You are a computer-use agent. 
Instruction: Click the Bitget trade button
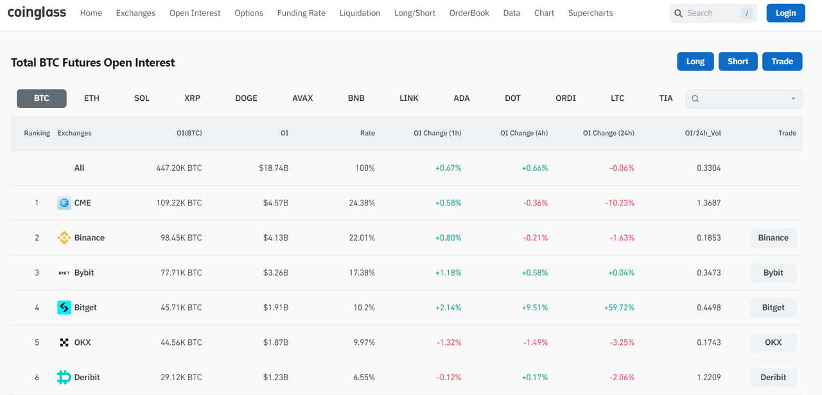coord(773,308)
